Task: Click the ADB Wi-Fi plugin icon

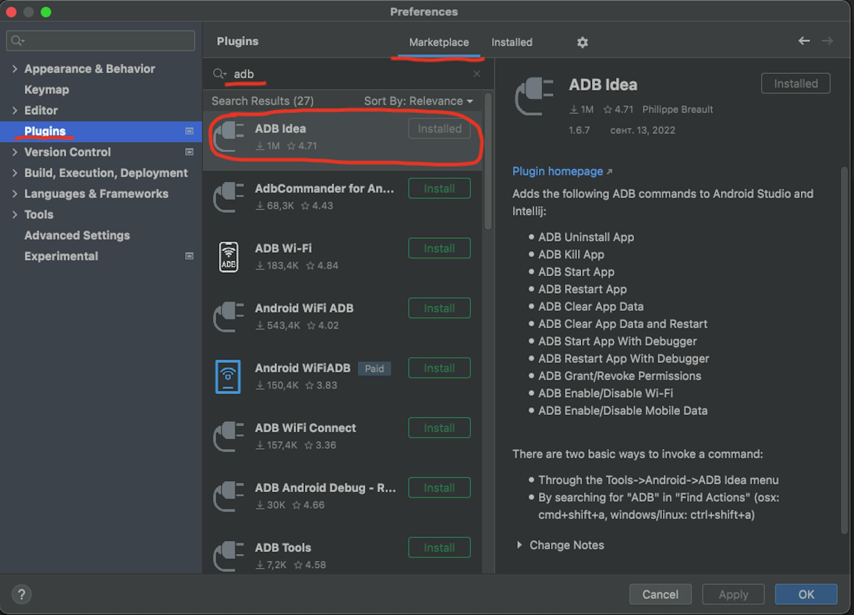Action: [229, 257]
